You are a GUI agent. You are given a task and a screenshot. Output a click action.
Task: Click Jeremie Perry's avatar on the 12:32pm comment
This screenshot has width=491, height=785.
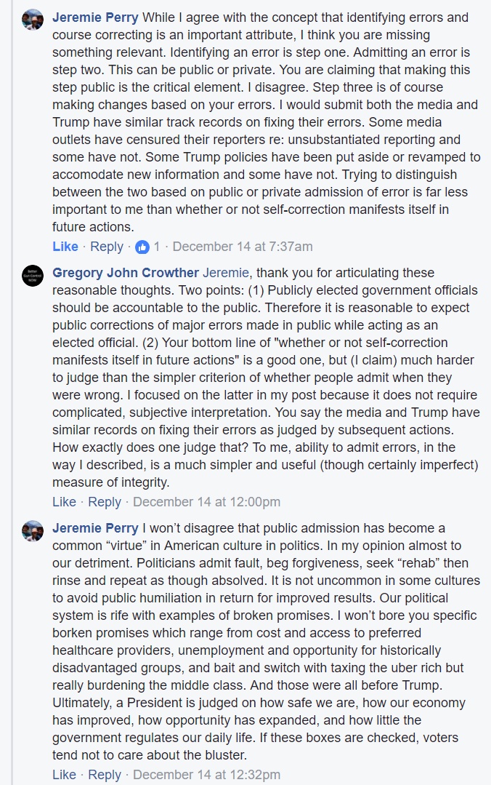33,531
